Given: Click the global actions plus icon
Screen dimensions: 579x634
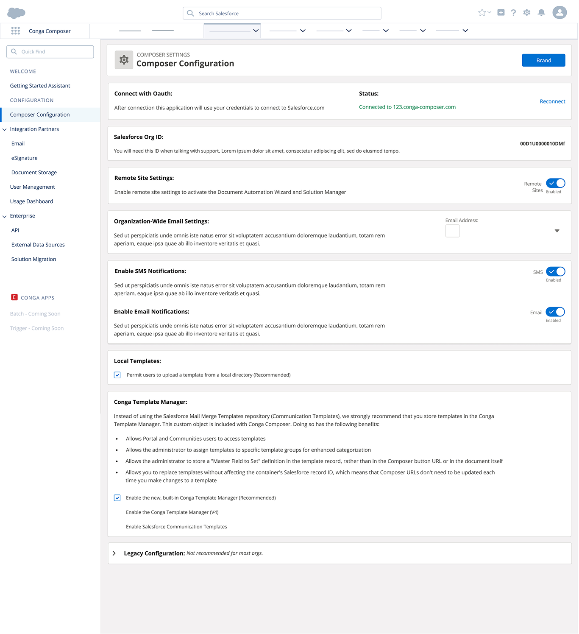Looking at the screenshot, I should pyautogui.click(x=501, y=12).
